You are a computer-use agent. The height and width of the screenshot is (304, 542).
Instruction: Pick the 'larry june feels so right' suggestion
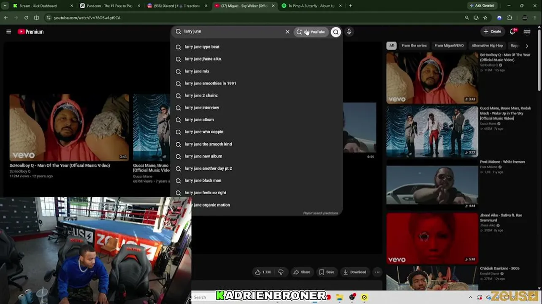click(x=257, y=193)
